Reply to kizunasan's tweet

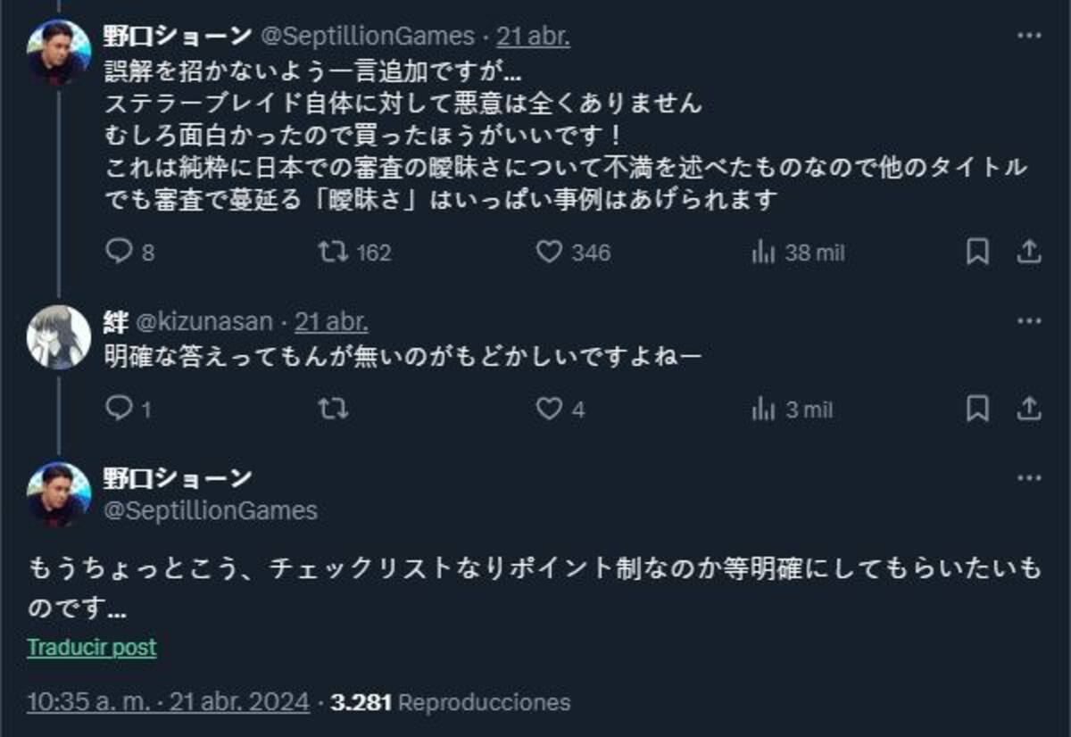click(x=129, y=409)
